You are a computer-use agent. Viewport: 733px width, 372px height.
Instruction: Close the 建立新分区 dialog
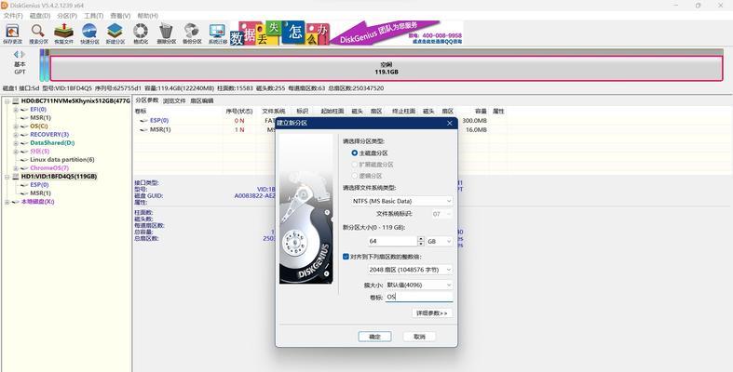pyautogui.click(x=449, y=123)
